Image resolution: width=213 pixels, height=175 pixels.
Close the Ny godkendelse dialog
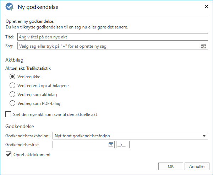click(206, 6)
